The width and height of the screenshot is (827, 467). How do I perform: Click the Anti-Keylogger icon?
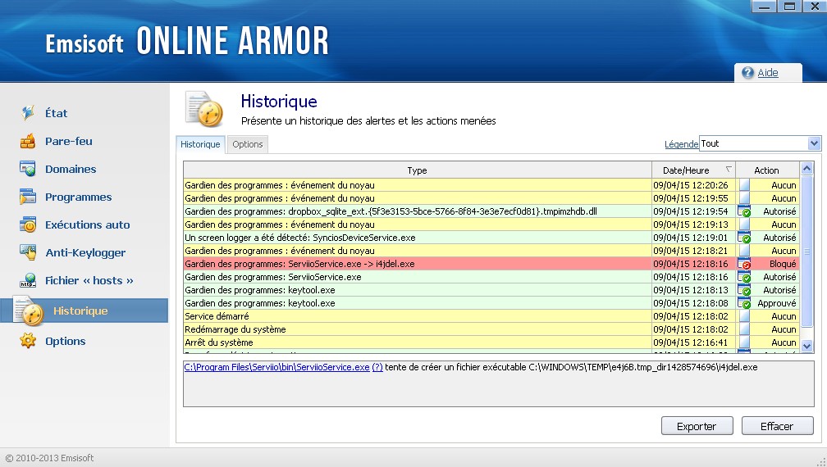28,252
